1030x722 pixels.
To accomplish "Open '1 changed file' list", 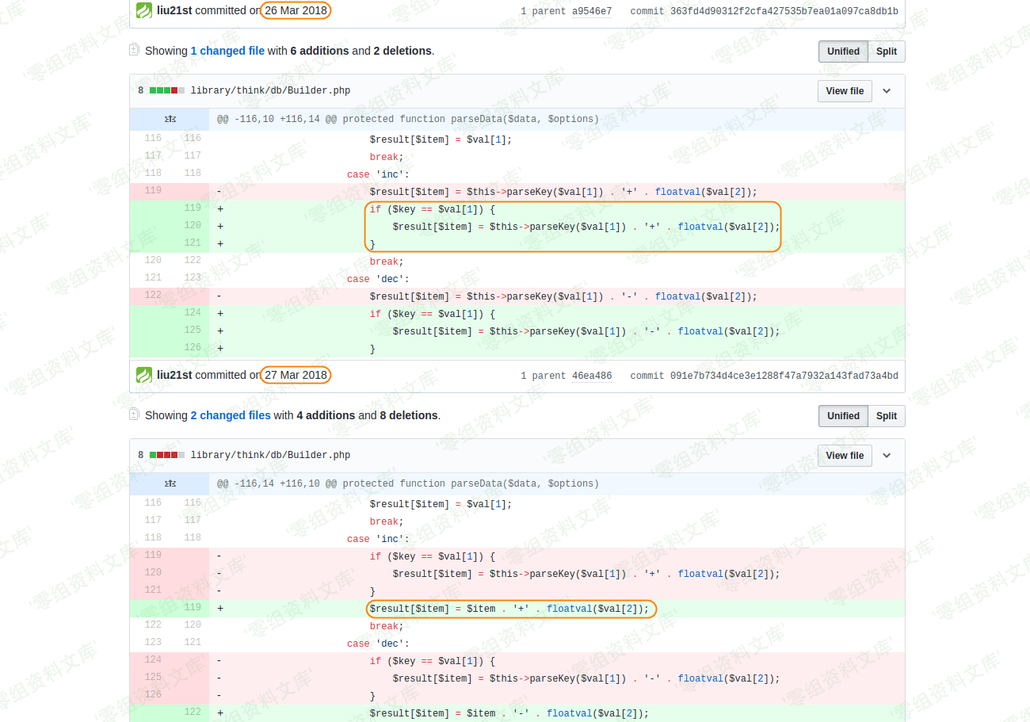I will pyautogui.click(x=227, y=51).
